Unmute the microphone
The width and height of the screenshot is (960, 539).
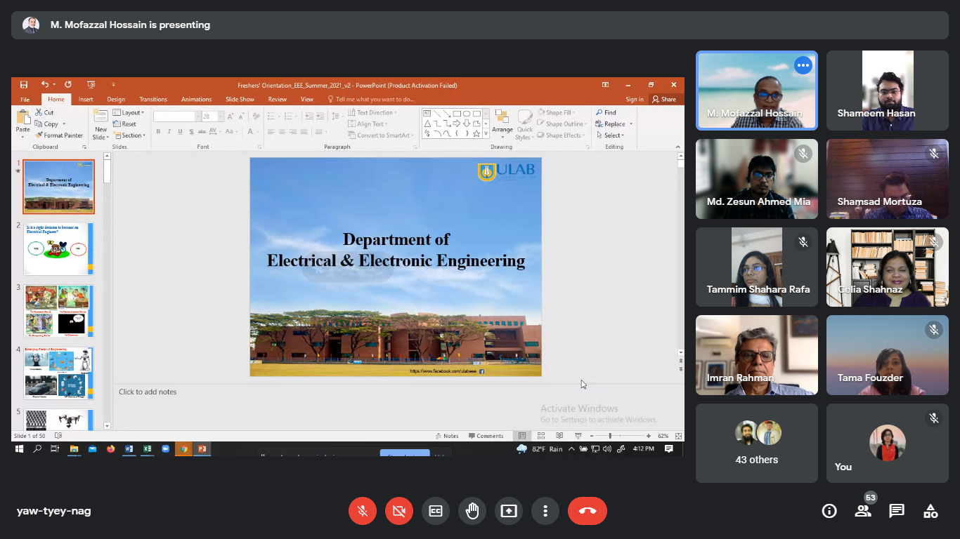(x=363, y=511)
